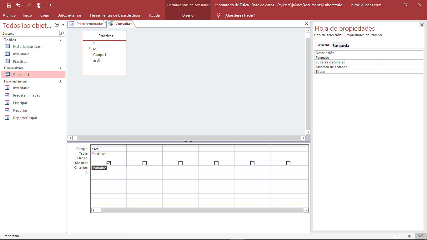
Task: Switch to SQL view in status bar
Action: [x=409, y=236]
